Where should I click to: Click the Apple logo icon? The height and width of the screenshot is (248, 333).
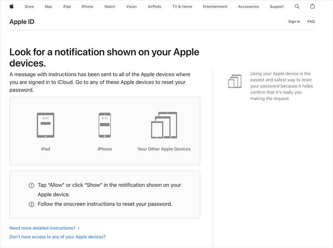tap(12, 6)
